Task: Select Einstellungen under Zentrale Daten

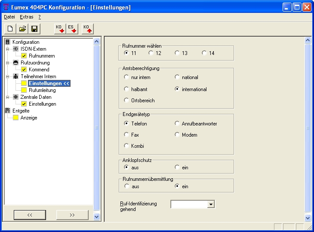Action: 43,104
